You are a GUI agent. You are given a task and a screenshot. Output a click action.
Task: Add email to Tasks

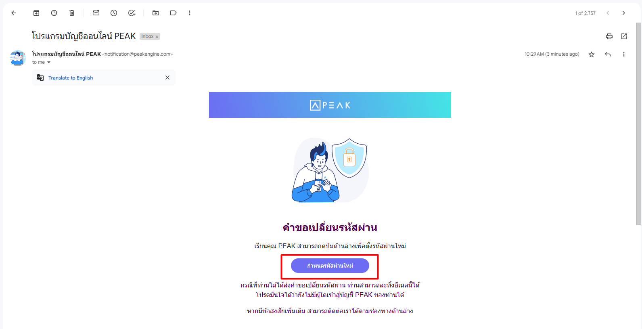tap(132, 13)
